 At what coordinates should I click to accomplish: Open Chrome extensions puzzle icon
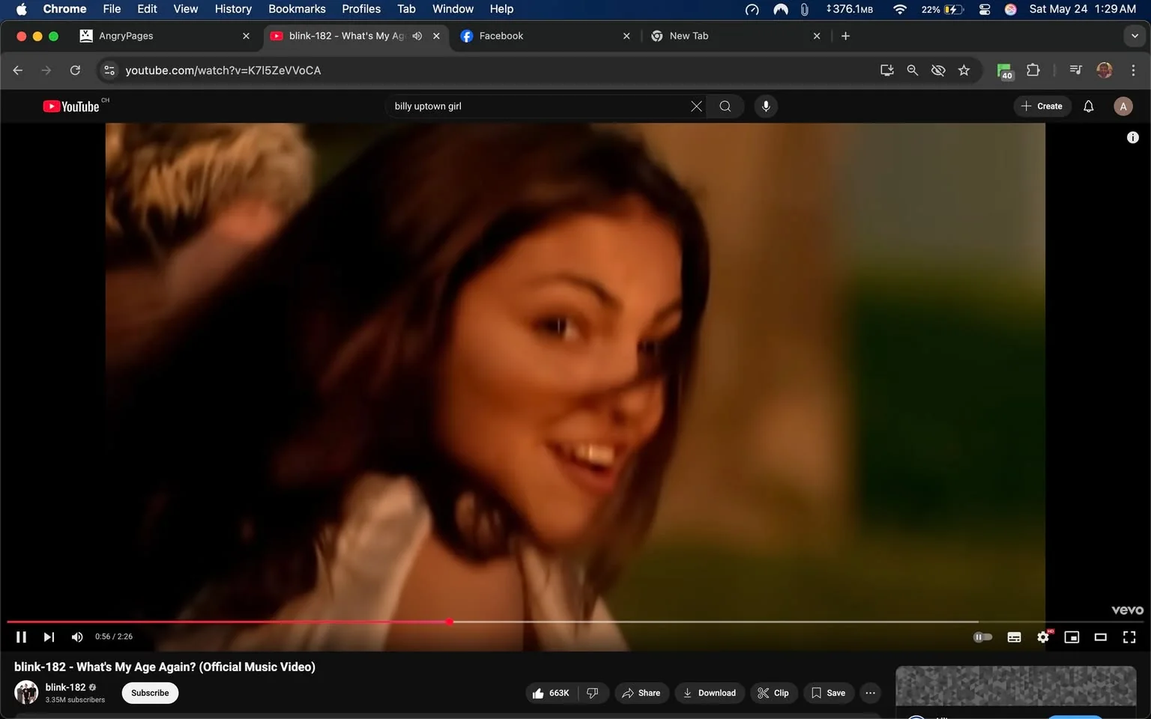[x=1033, y=70]
